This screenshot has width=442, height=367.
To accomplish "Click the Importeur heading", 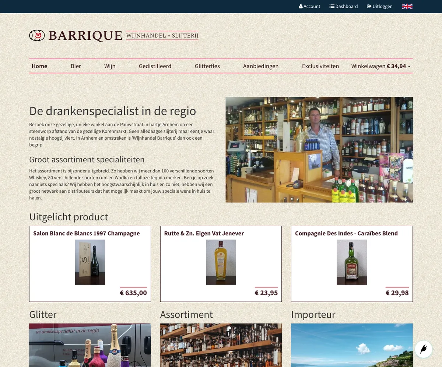I will coord(313,314).
